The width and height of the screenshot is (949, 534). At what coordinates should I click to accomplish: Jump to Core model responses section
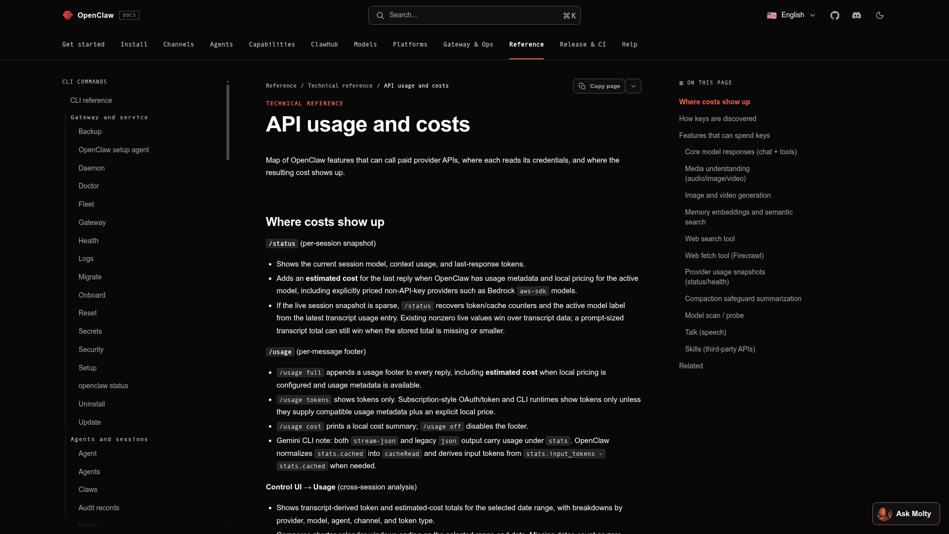tap(741, 152)
